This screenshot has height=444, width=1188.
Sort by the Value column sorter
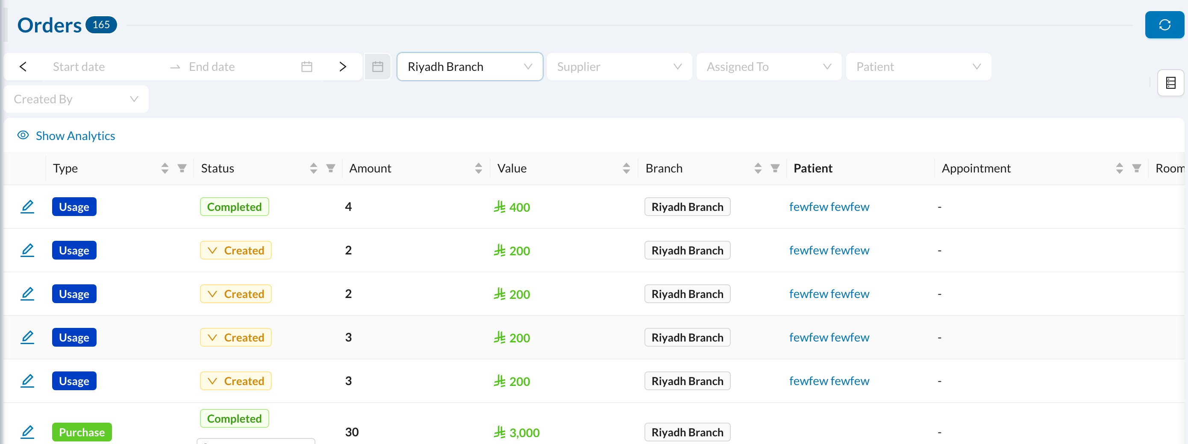pos(626,168)
